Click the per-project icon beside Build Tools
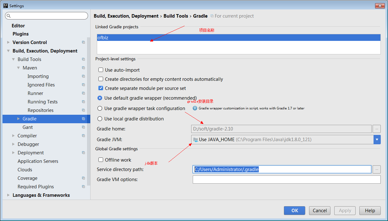This screenshot has height=221, width=388. point(83,59)
